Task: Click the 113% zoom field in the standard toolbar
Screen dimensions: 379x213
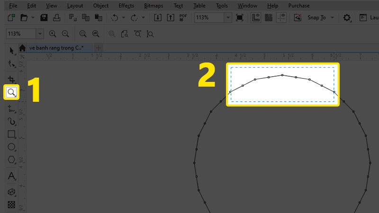Action: [x=209, y=18]
